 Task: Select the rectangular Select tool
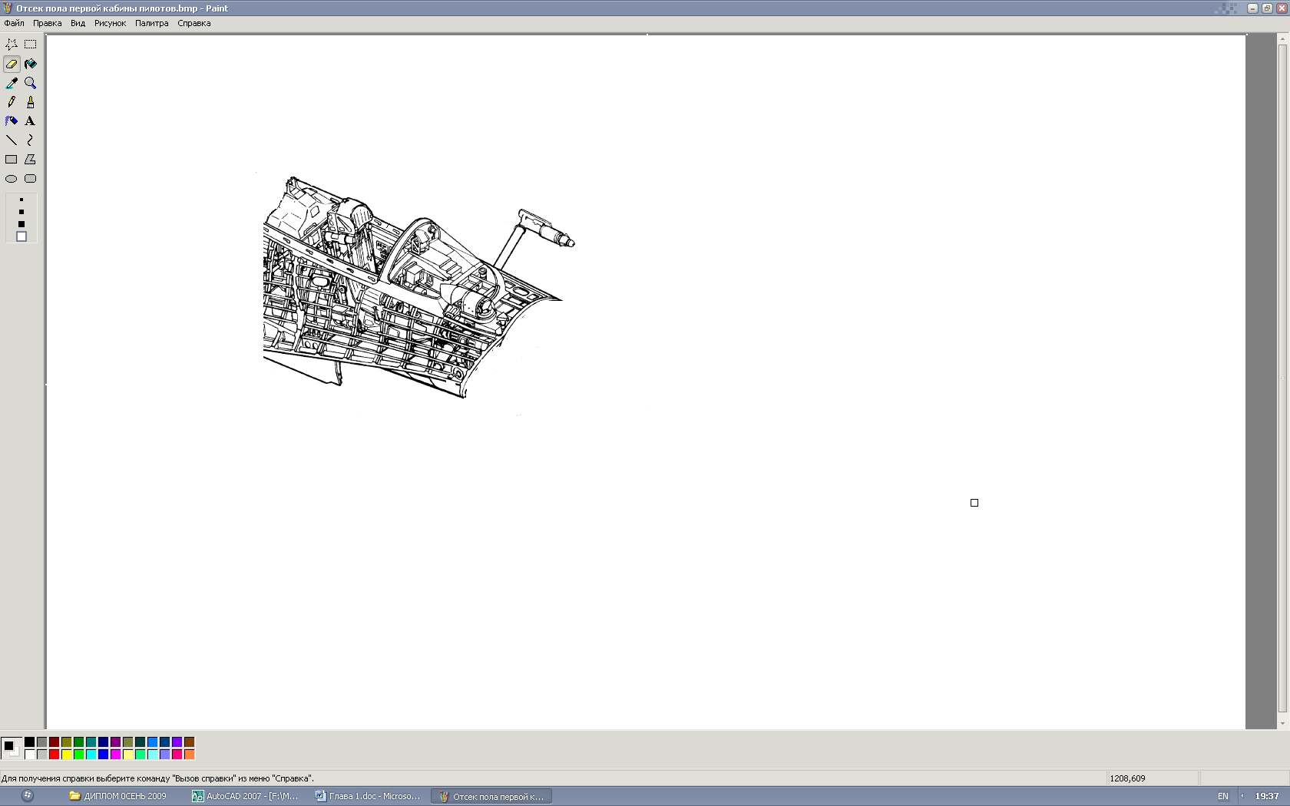(31, 45)
